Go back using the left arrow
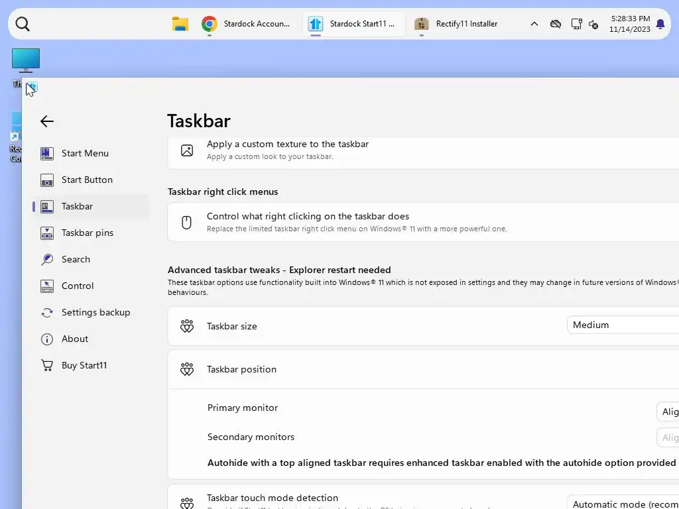The width and height of the screenshot is (679, 509). tap(47, 121)
